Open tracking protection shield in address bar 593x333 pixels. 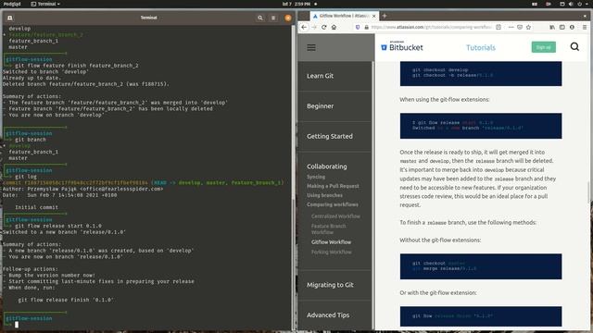[x=358, y=27]
